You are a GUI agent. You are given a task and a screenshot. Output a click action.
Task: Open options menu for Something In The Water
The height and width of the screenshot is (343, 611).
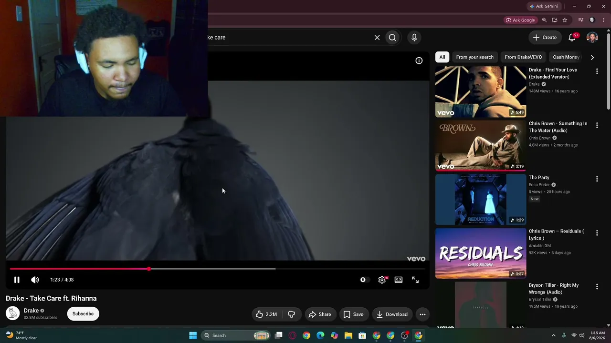pos(597,125)
